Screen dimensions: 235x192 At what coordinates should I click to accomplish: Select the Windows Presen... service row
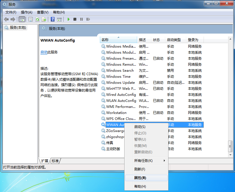tap(152, 58)
